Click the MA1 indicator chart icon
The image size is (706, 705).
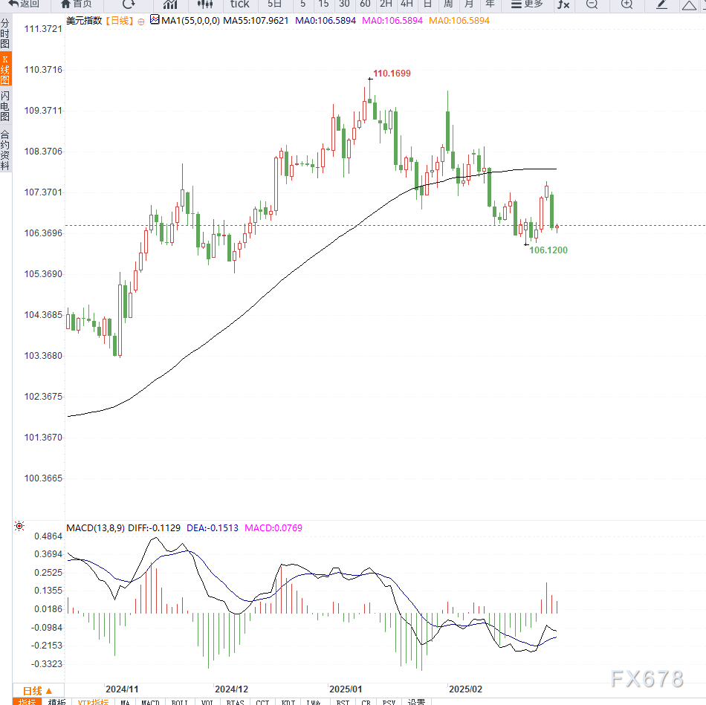click(x=155, y=20)
